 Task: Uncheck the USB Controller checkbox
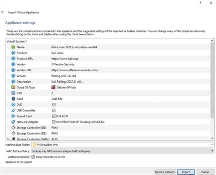(54, 110)
